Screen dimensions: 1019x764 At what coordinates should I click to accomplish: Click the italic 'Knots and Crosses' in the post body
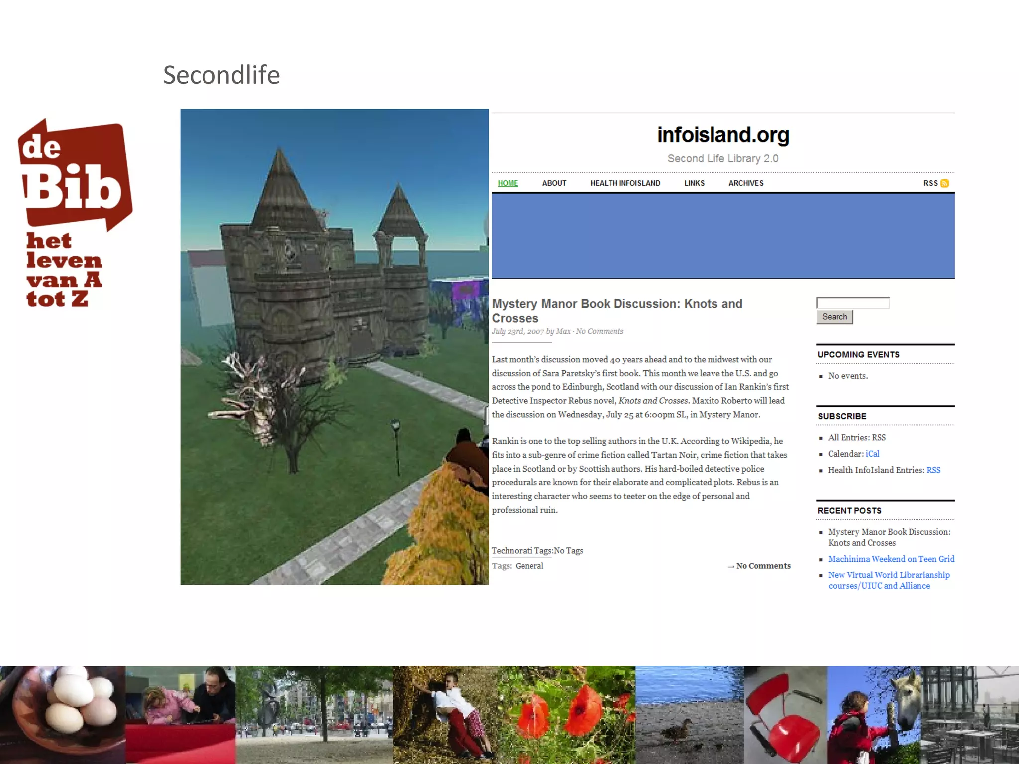click(653, 401)
